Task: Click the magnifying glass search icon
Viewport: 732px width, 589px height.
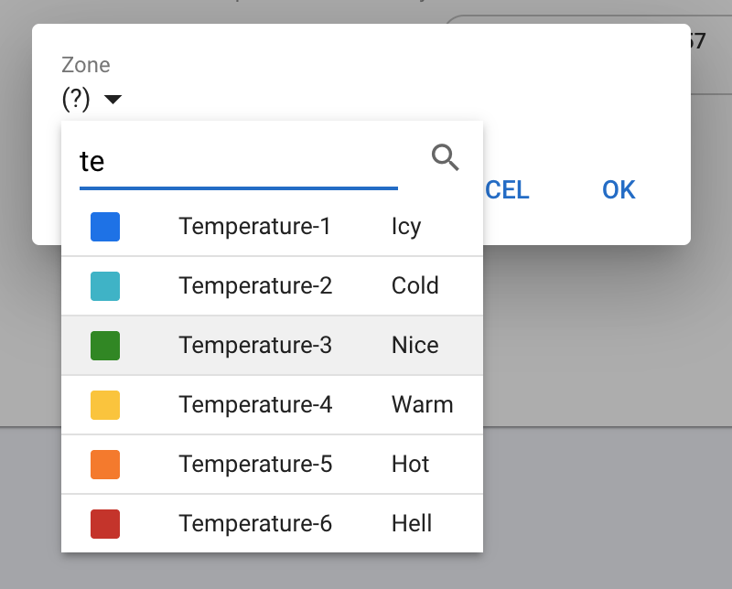Action: [x=445, y=157]
